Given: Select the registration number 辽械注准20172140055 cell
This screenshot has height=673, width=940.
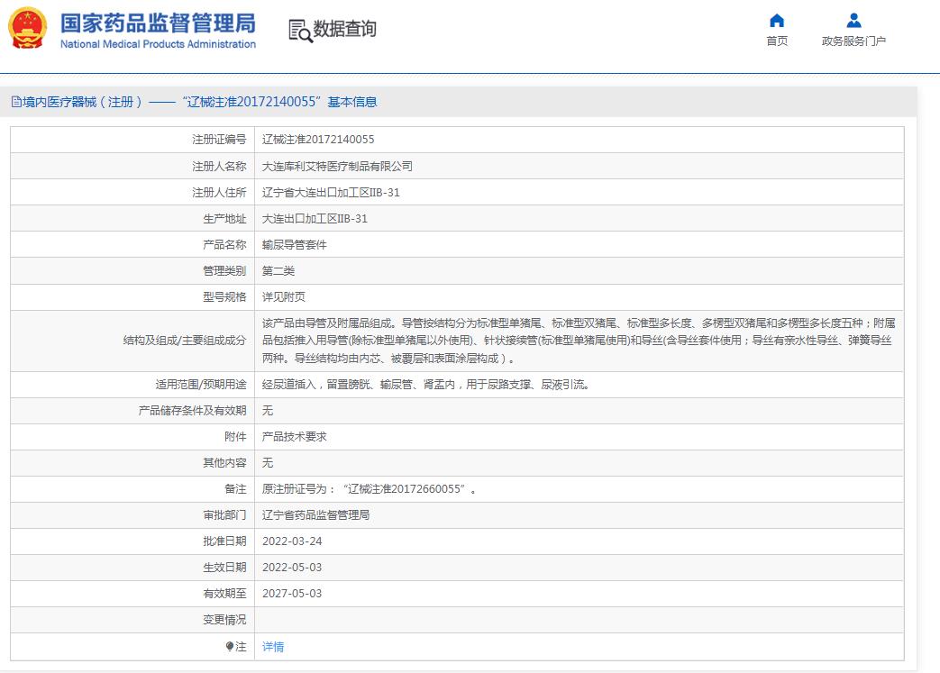Looking at the screenshot, I should click(x=318, y=140).
